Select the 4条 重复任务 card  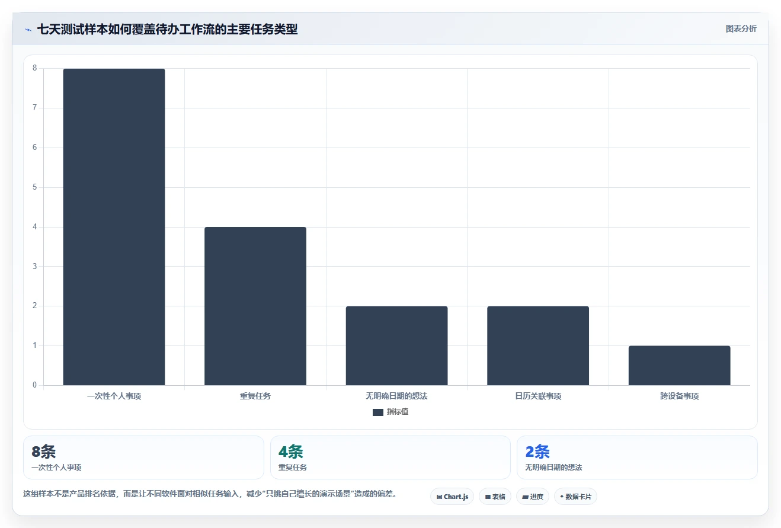tap(390, 457)
